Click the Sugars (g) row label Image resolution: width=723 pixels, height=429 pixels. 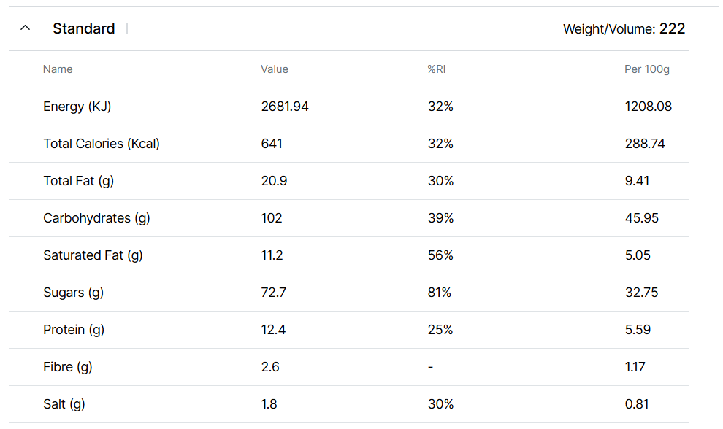pos(73,293)
